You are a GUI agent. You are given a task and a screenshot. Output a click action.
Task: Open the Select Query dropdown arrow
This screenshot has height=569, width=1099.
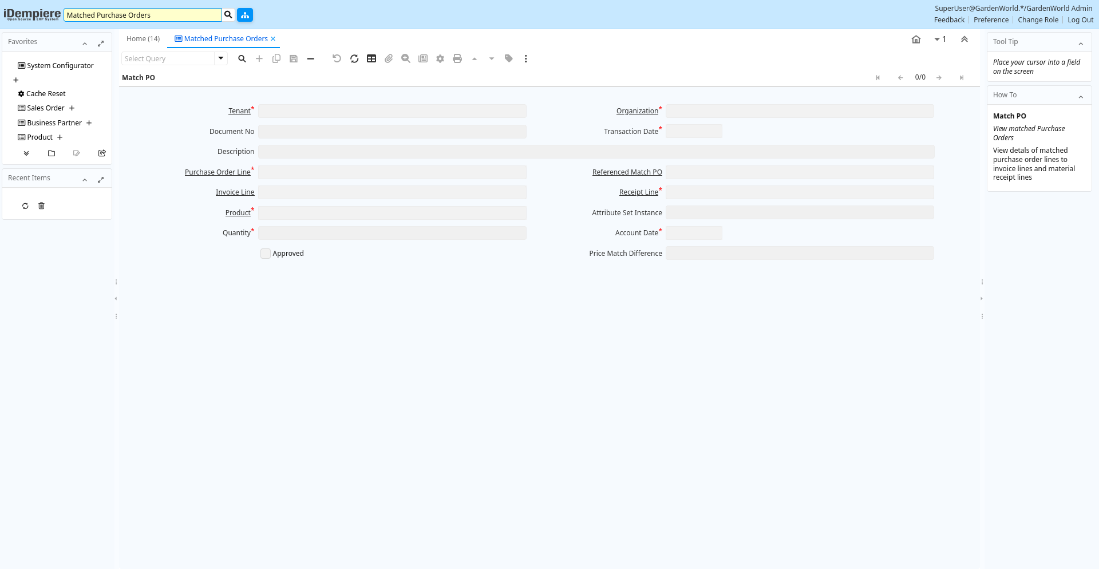(x=221, y=58)
